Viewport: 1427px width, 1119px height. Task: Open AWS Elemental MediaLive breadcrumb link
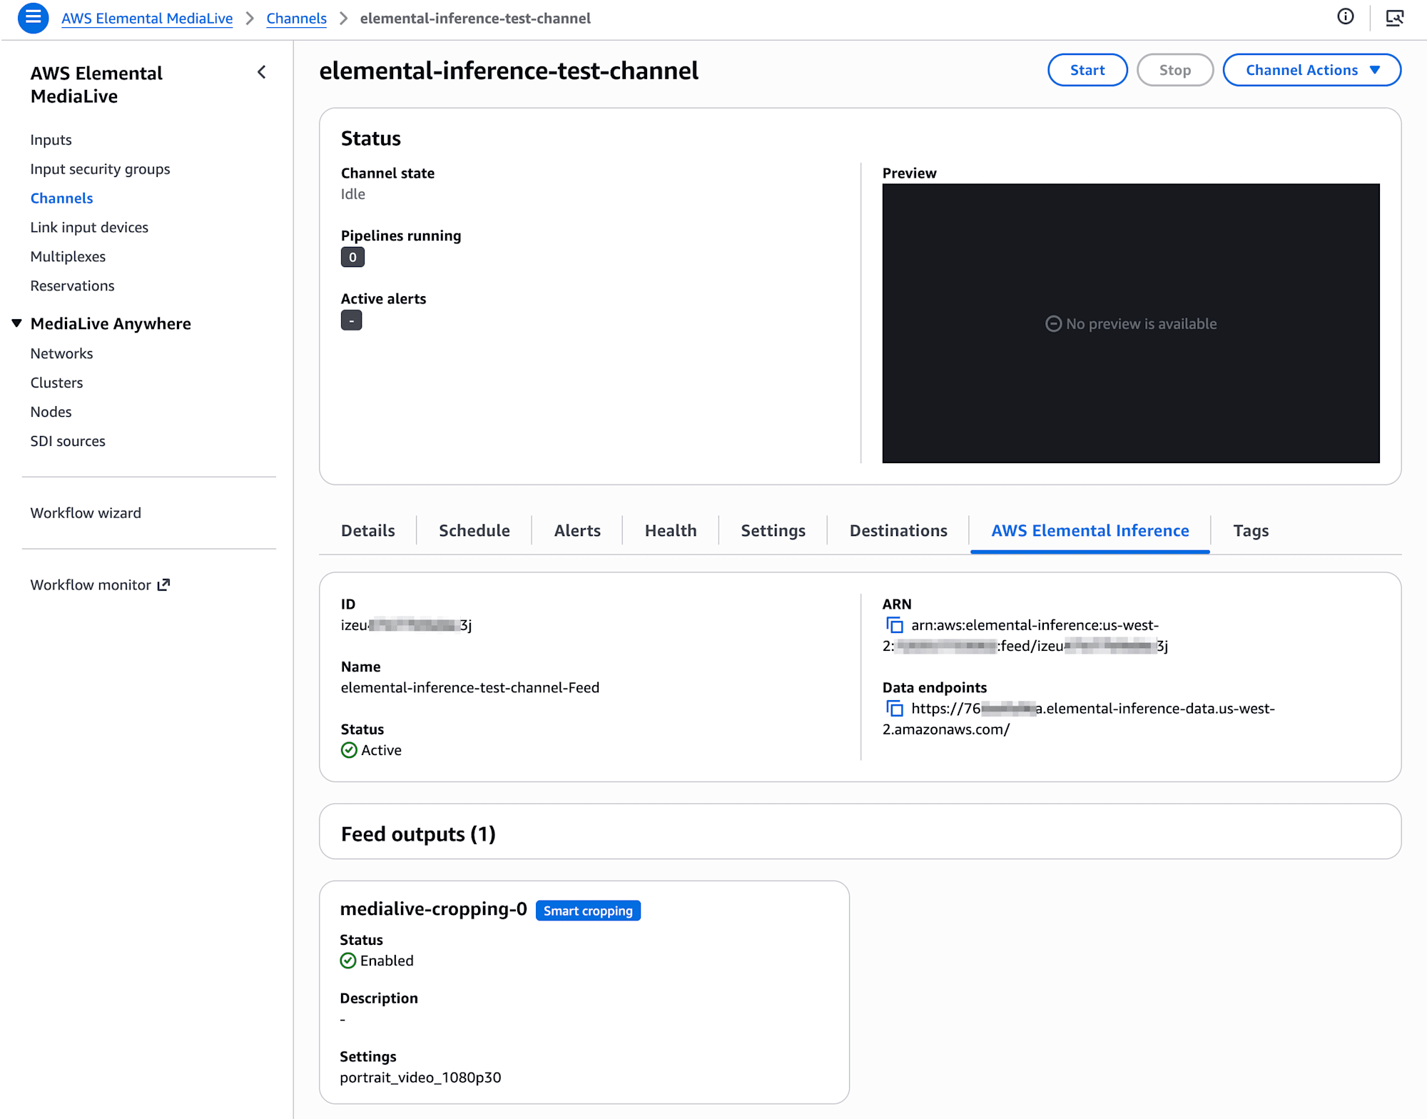(147, 19)
